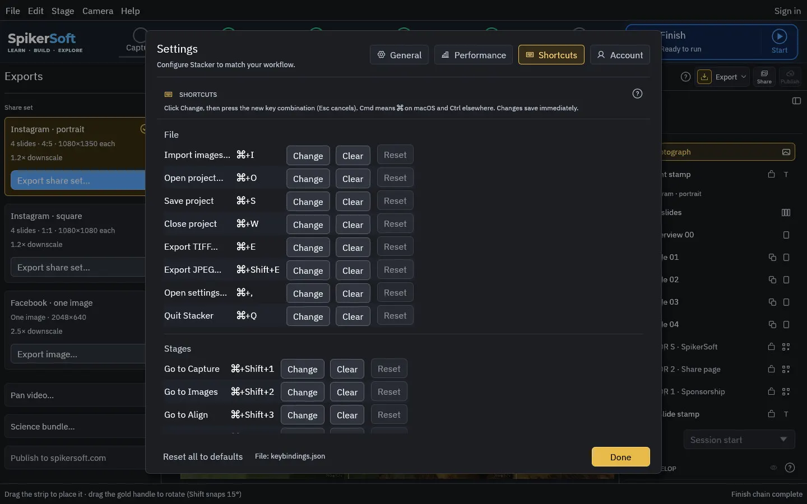807x504 pixels.
Task: Toggle the eye visibility icon at the panel bottom
Action: pos(773,468)
